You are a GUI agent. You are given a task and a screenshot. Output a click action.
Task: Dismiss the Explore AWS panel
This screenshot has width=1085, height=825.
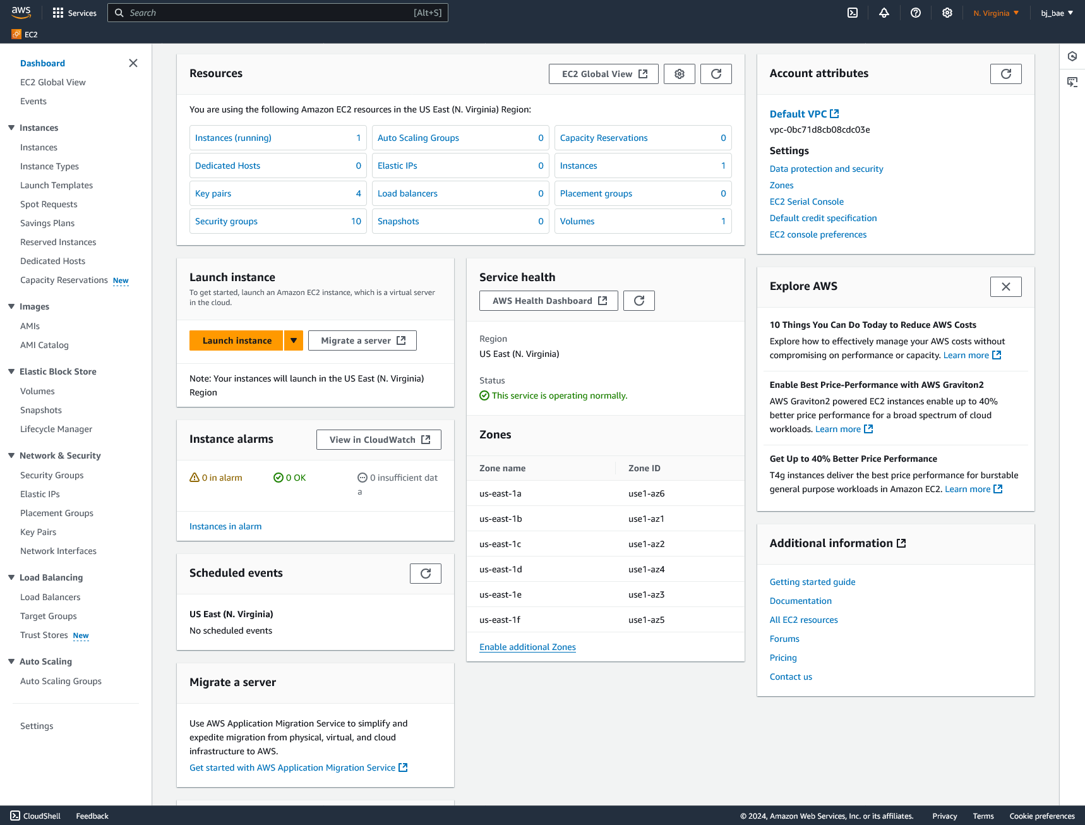click(x=1005, y=286)
